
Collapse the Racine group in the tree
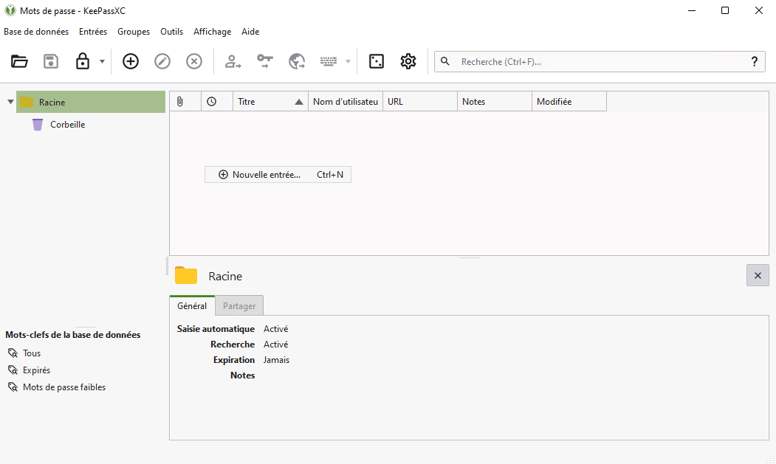click(x=10, y=102)
